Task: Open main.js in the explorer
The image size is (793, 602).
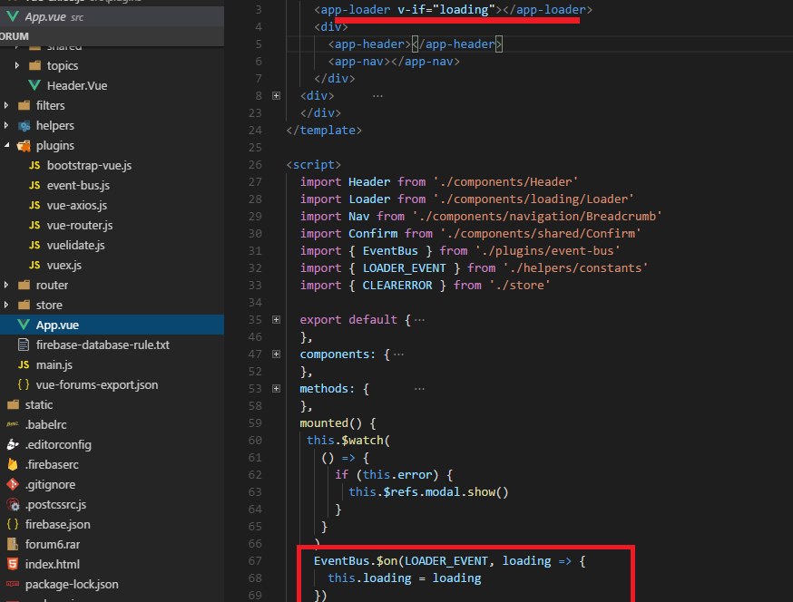Action: click(x=54, y=365)
